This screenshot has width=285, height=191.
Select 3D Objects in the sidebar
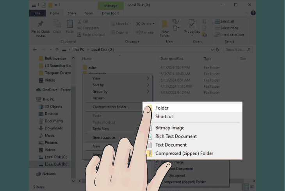click(x=50, y=106)
